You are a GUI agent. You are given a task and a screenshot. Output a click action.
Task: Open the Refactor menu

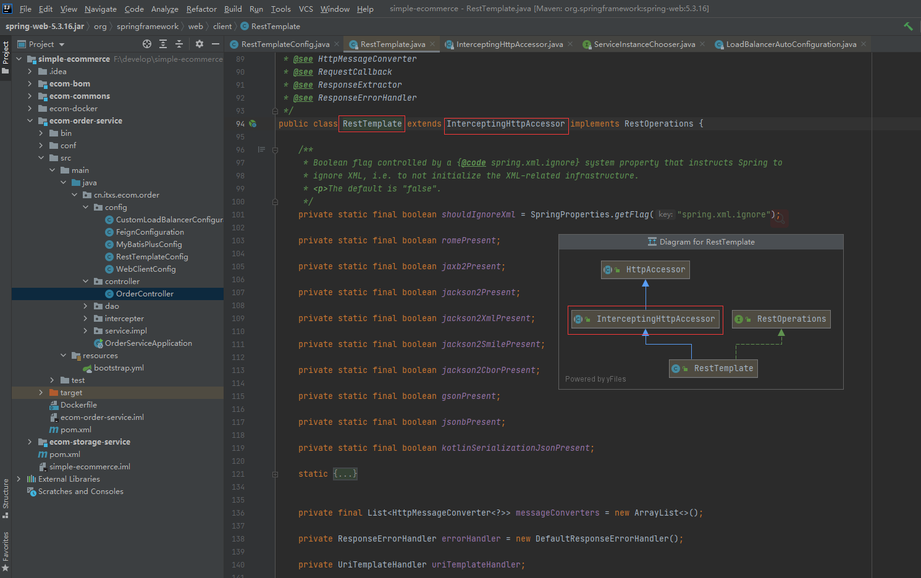(x=201, y=9)
